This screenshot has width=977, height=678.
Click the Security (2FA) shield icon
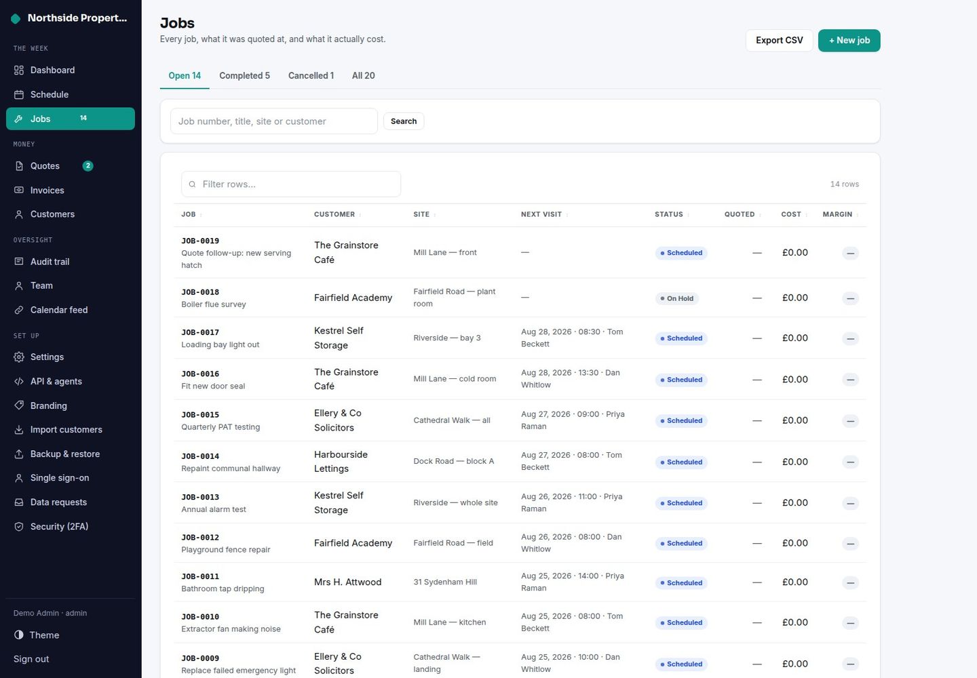tap(19, 527)
